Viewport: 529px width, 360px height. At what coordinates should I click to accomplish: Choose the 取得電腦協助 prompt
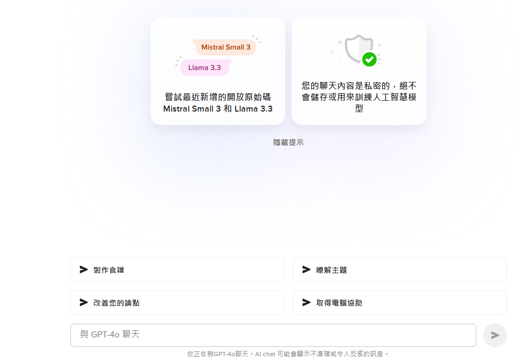pyautogui.click(x=400, y=302)
